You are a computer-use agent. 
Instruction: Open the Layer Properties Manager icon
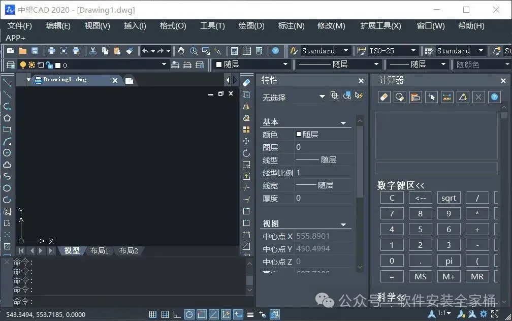[11, 65]
